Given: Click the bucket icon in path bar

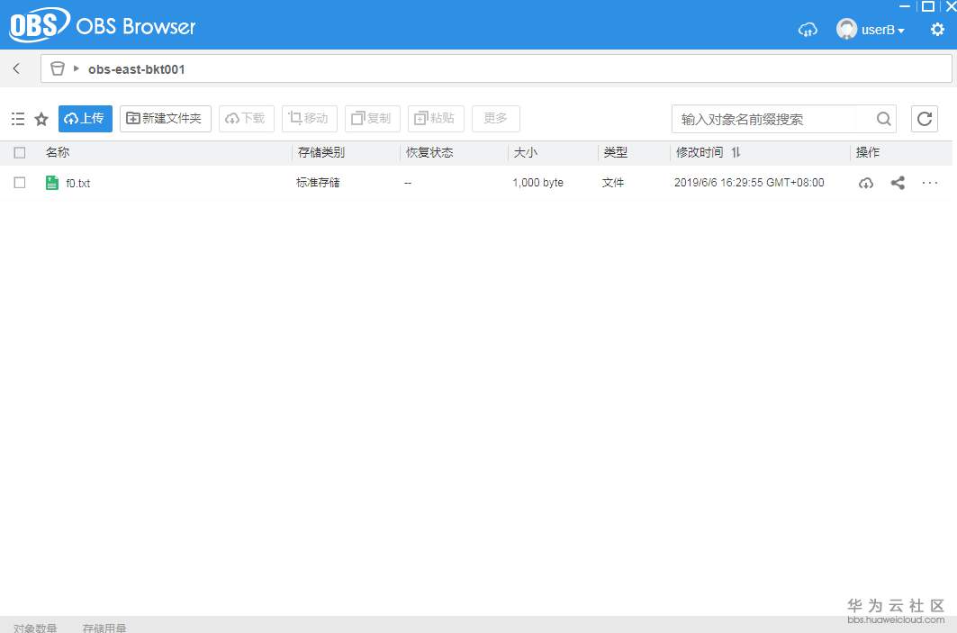Looking at the screenshot, I should click(58, 68).
